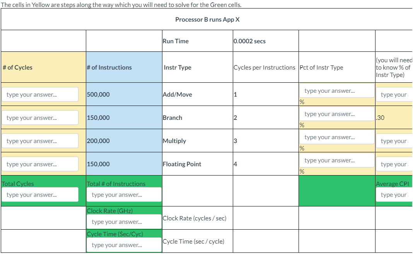Click the Clock Rate (cycles / sec) label
The width and height of the screenshot is (413, 254).
pos(195,218)
